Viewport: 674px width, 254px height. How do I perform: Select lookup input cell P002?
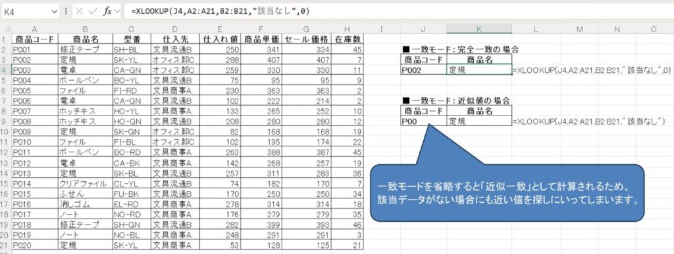tap(423, 70)
